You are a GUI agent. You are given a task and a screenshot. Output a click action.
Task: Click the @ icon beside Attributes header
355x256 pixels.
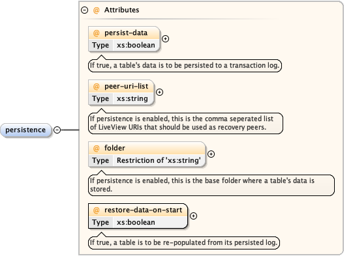tap(96, 10)
